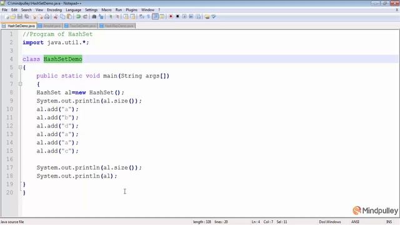400x225 pixels.
Task: Select the HashSetDemo.java tab
Action: point(19,26)
